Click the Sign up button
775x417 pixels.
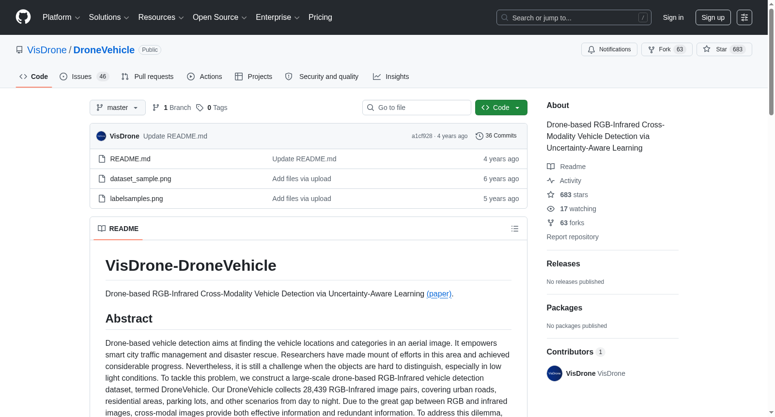point(713,17)
